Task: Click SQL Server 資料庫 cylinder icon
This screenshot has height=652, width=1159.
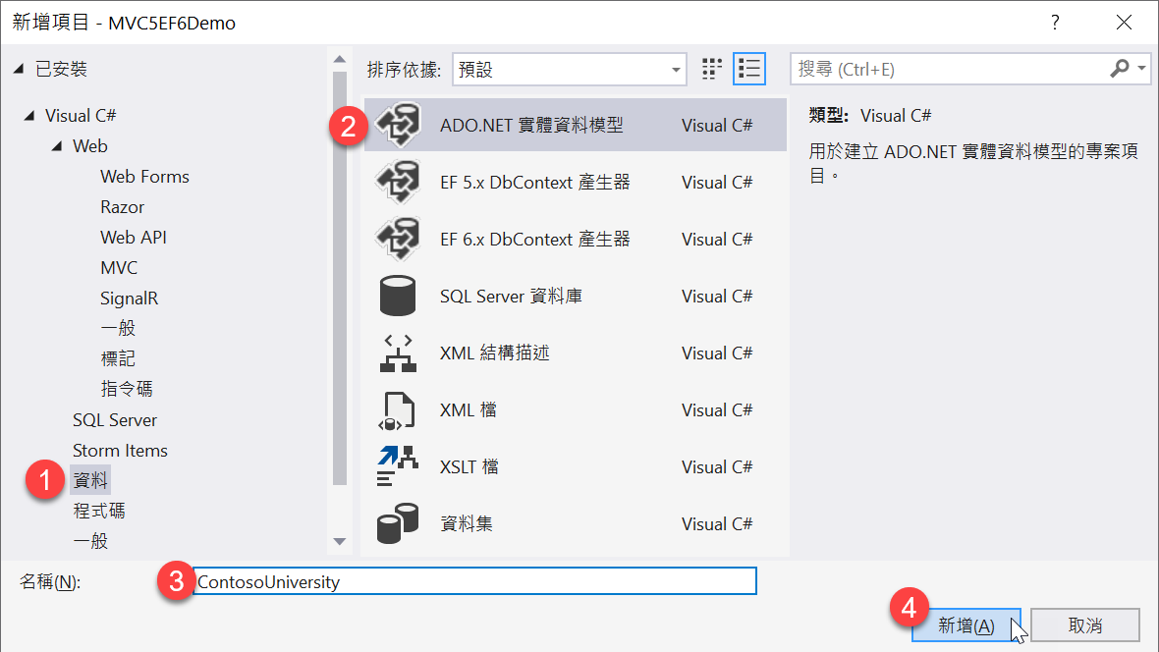Action: coord(398,296)
